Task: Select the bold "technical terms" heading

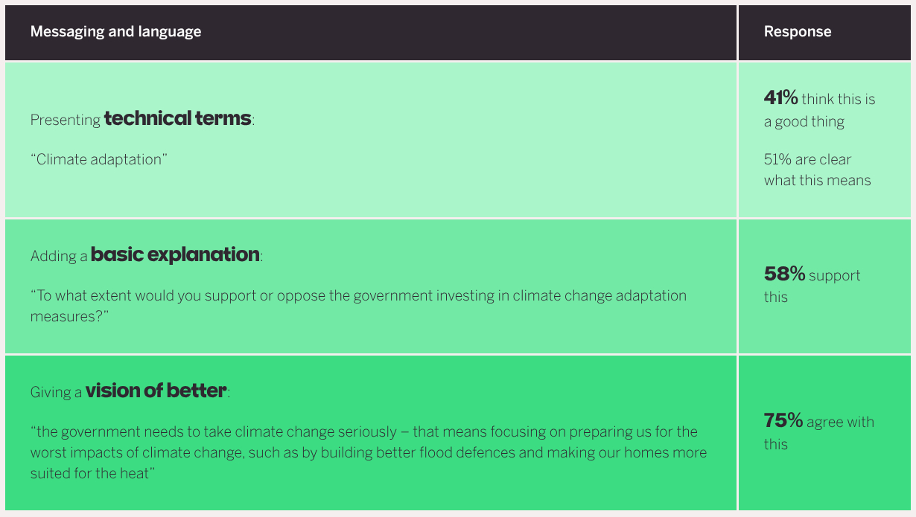Action: [177, 118]
